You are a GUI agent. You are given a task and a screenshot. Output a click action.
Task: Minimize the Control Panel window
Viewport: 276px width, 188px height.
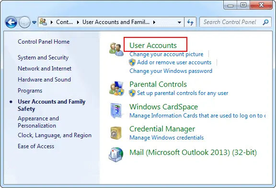click(x=230, y=5)
